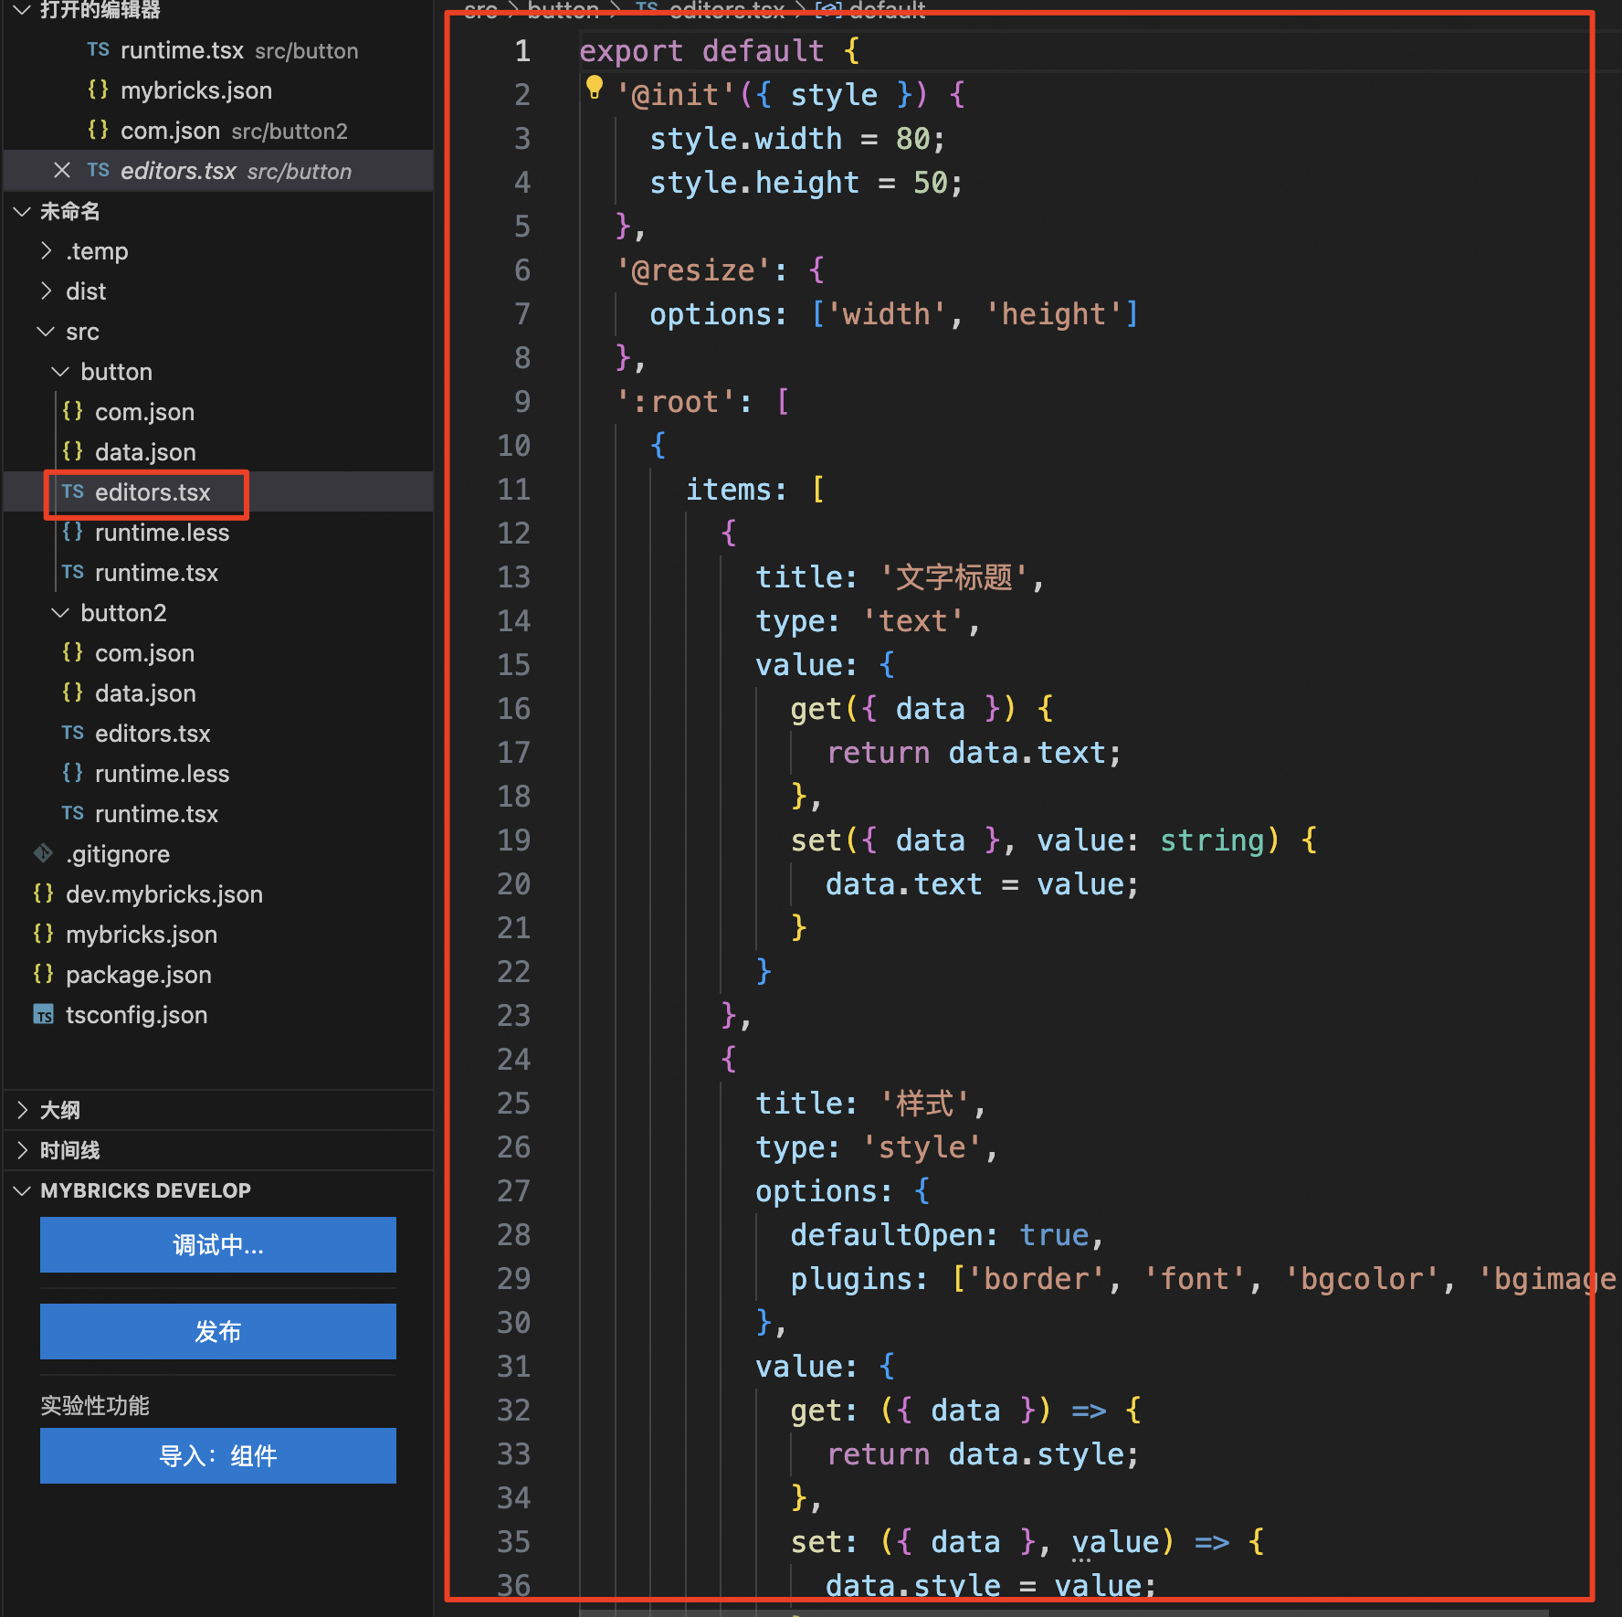Open data.json in the button2 folder
This screenshot has height=1617, width=1622.
pos(218,693)
